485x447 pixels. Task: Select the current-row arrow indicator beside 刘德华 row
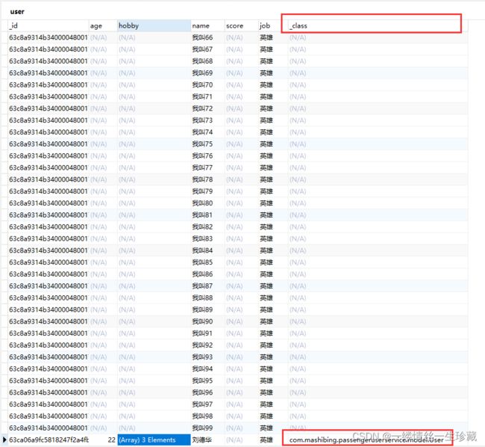tap(4, 440)
